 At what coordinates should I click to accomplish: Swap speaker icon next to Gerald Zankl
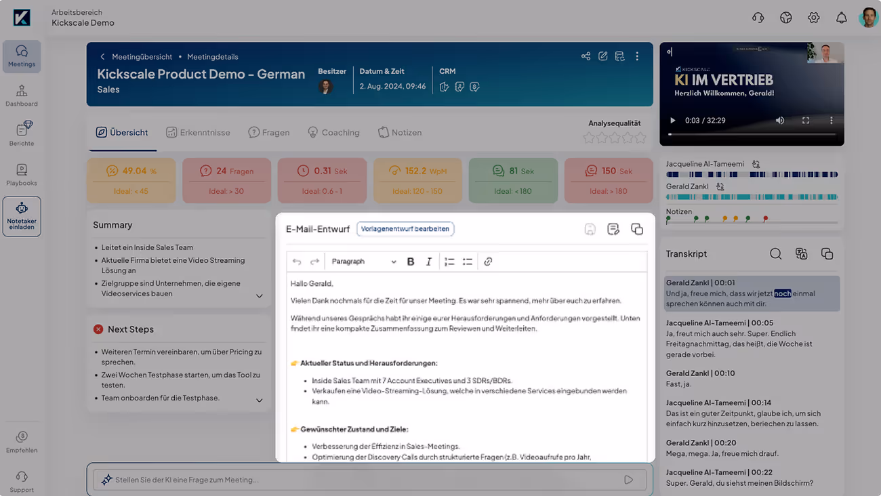[x=720, y=186]
